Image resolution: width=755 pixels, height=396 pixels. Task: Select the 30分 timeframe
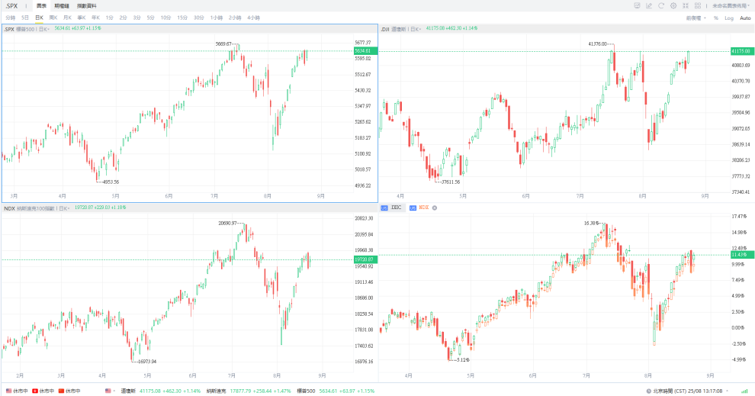[x=198, y=18]
